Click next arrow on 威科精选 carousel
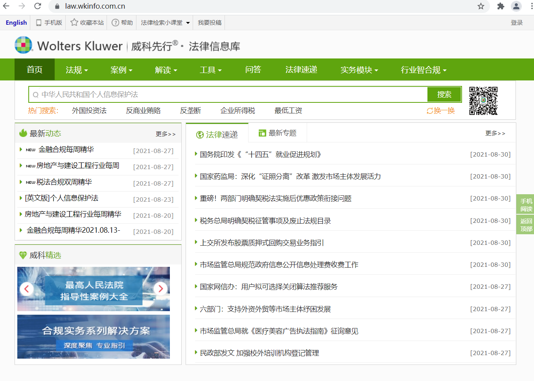 coord(160,289)
